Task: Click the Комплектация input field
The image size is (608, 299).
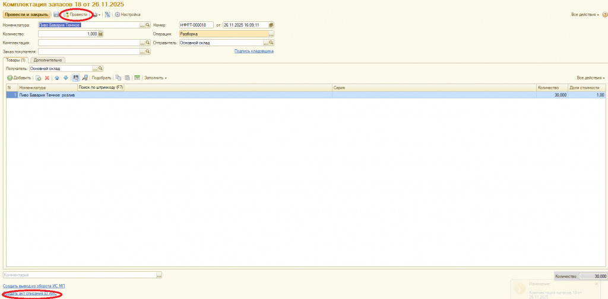Action: [89, 43]
